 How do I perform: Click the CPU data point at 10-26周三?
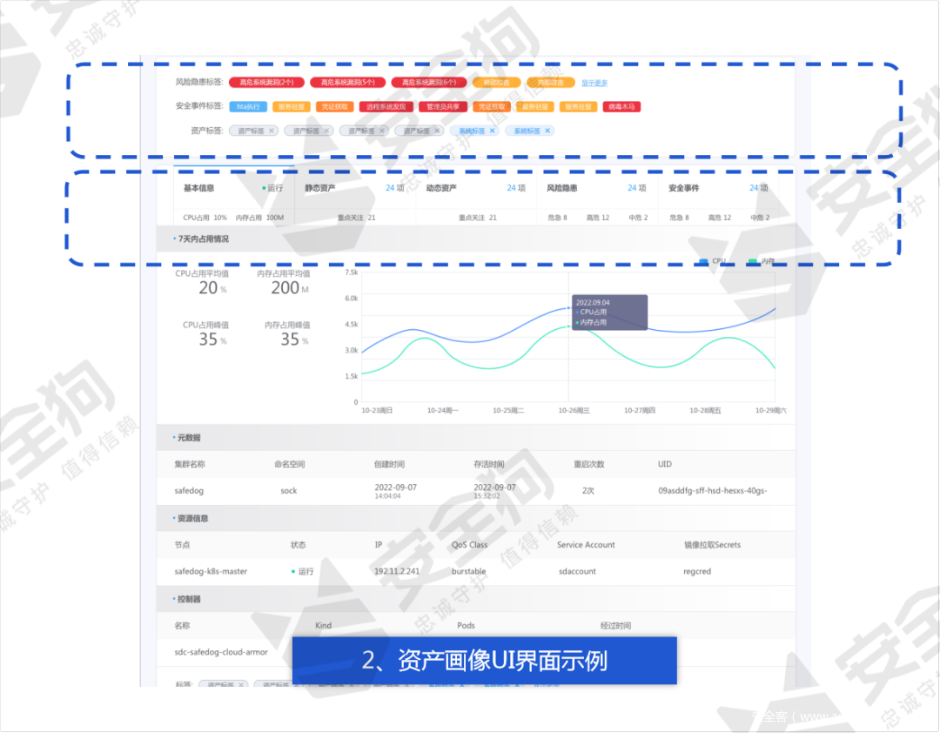pyautogui.click(x=568, y=308)
